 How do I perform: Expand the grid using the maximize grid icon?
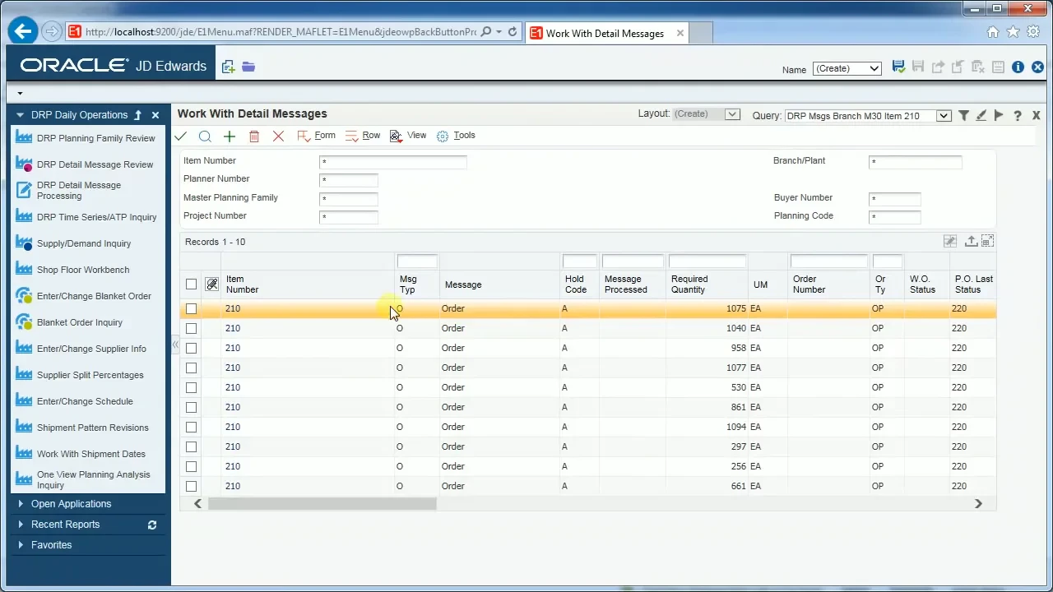[x=987, y=241]
